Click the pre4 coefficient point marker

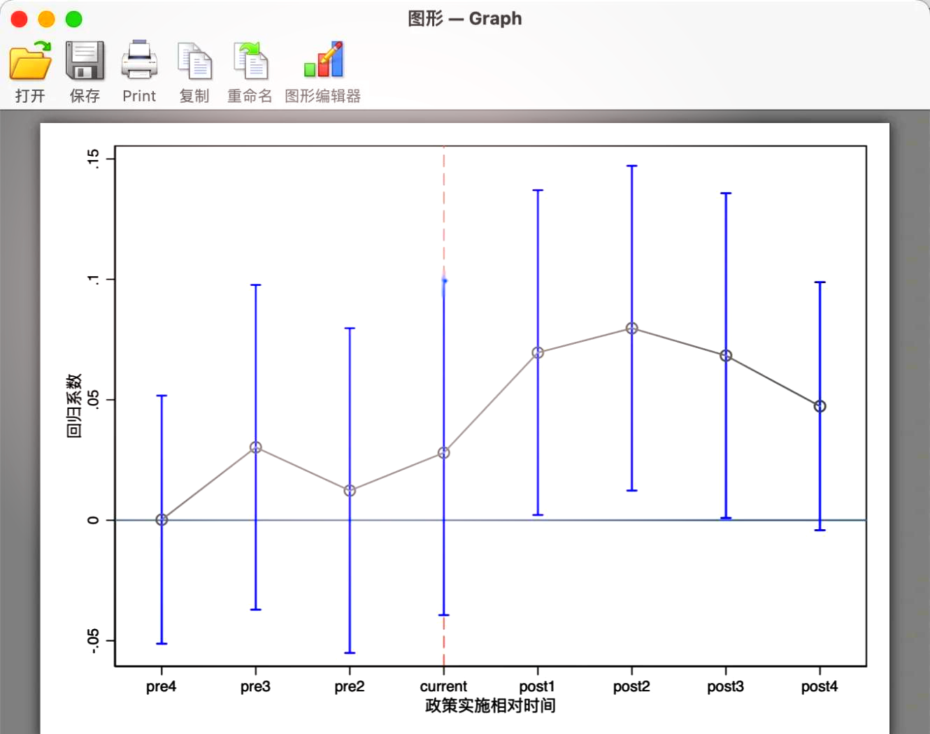(x=162, y=519)
